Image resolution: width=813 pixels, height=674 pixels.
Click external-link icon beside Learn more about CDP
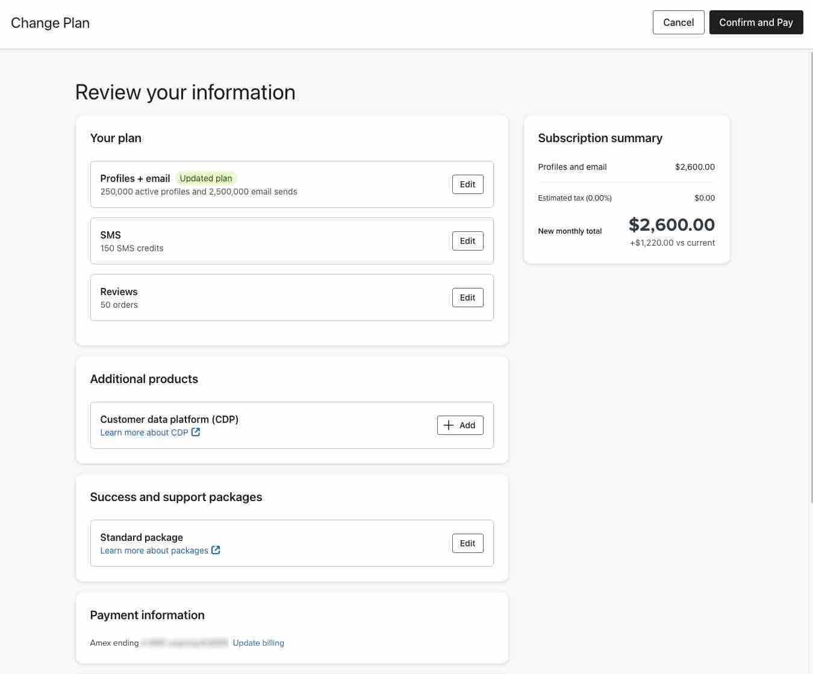196,432
